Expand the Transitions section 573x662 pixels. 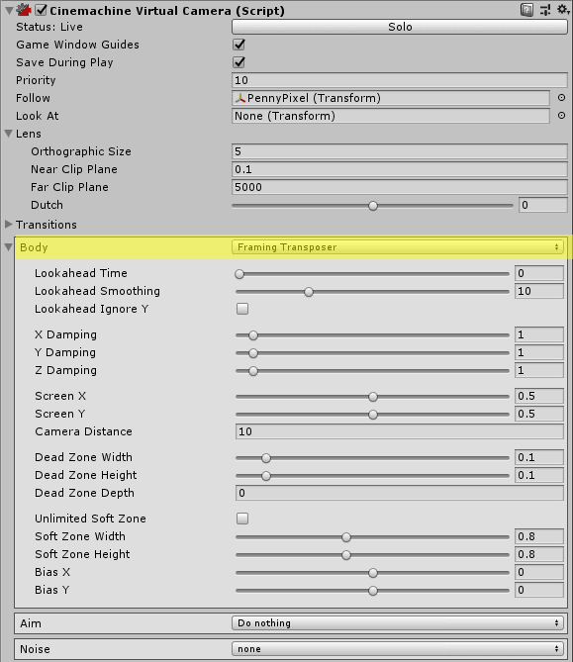click(x=9, y=225)
